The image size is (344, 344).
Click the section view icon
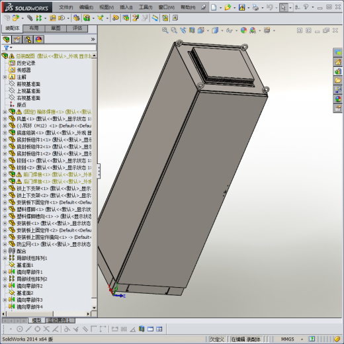(x=192, y=30)
